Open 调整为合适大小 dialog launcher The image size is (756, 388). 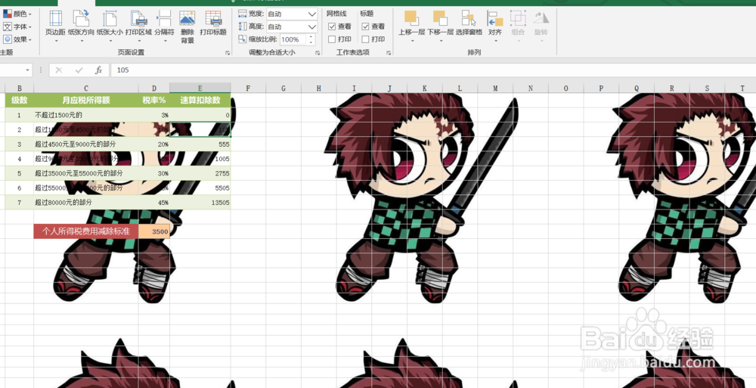[x=318, y=53]
